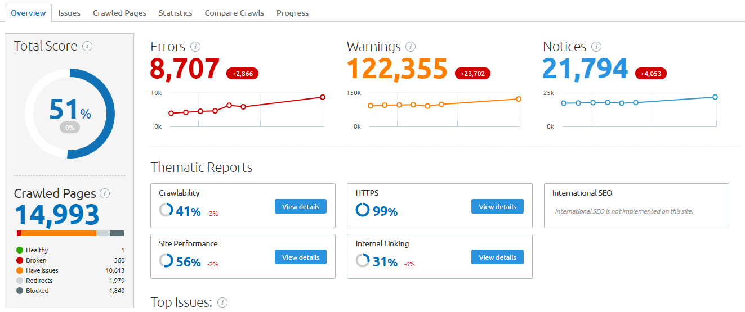Open the Statistics tab

175,13
